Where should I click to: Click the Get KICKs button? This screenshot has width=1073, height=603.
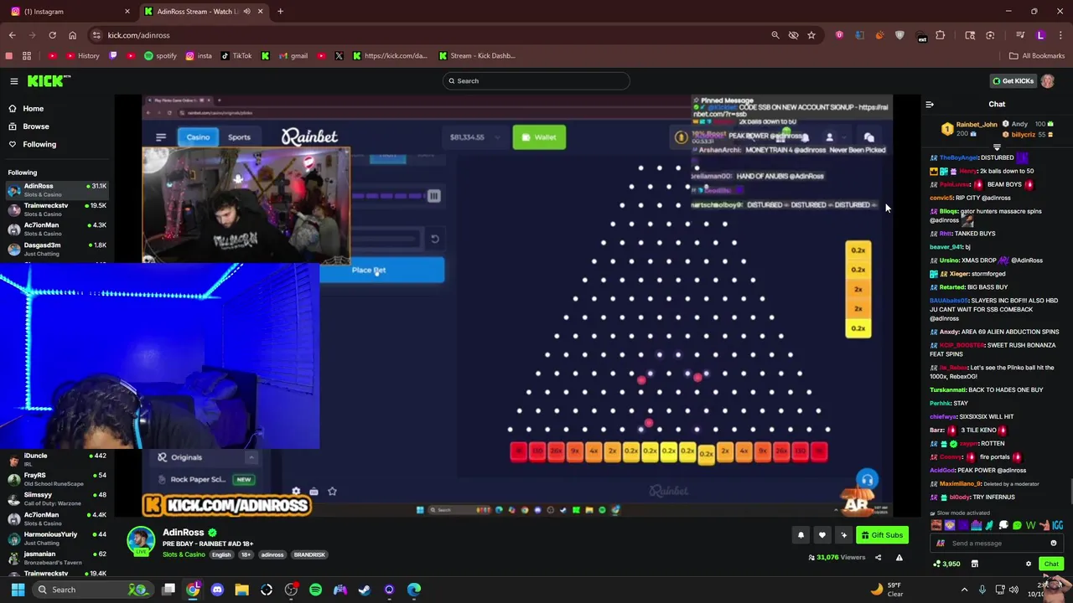coord(1013,81)
